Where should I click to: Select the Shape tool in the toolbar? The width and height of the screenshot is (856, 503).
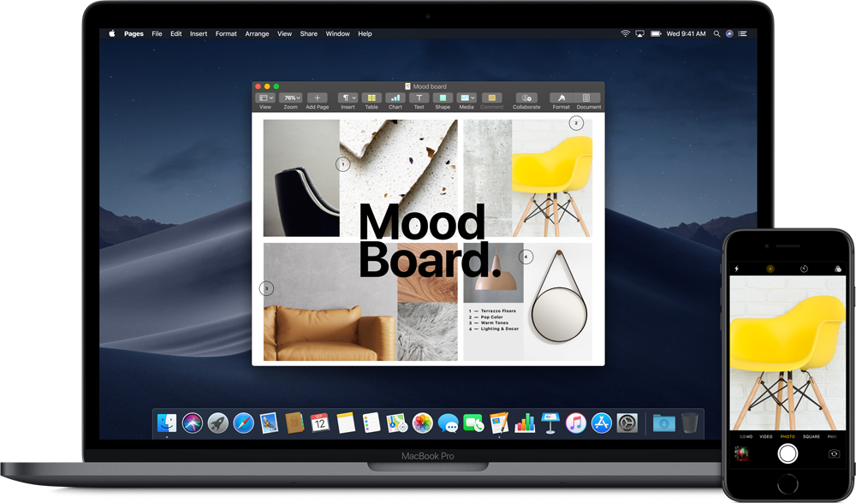443,98
